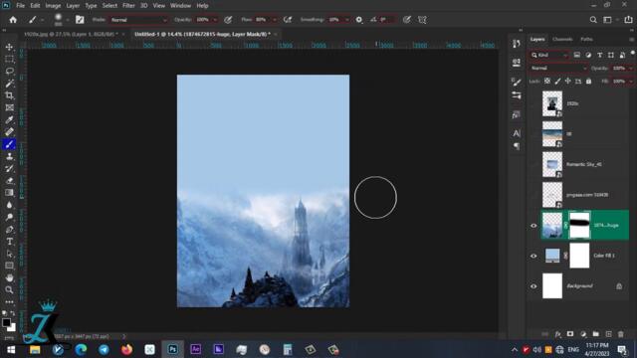Create a new layer

click(x=608, y=334)
